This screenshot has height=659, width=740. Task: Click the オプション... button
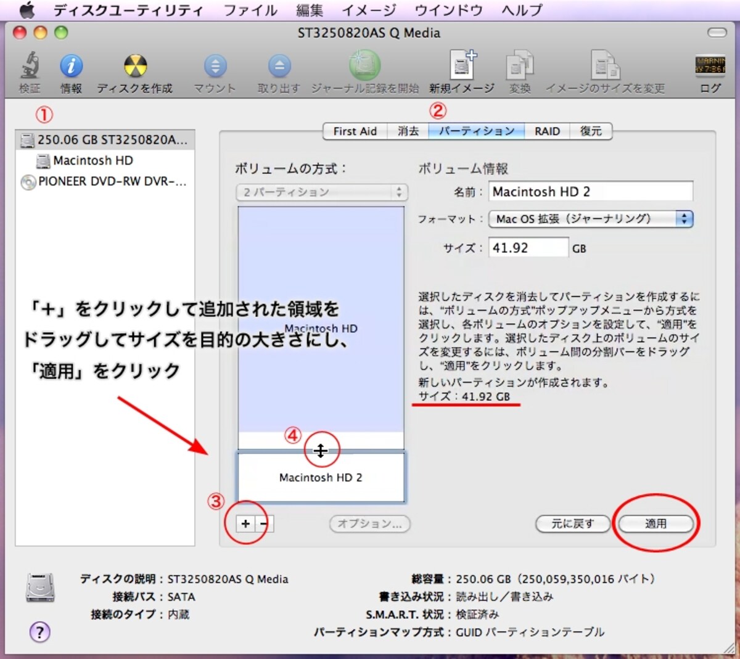[370, 523]
